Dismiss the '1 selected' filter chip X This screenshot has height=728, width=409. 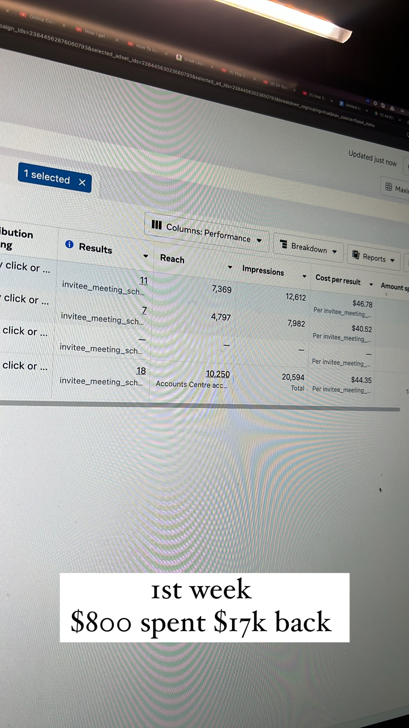(82, 182)
